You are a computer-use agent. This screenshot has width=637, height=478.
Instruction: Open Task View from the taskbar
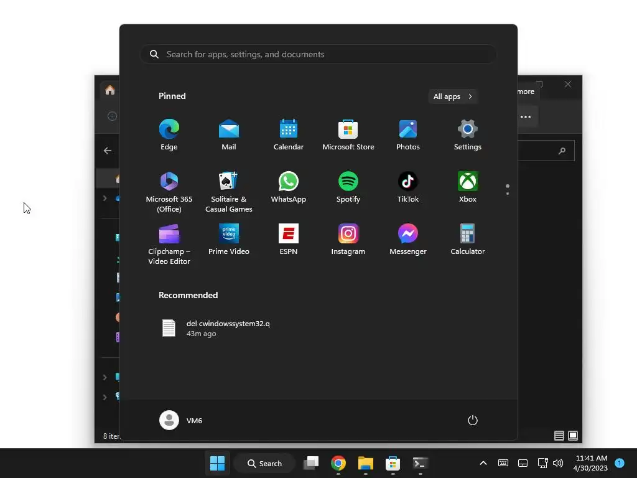tap(311, 463)
